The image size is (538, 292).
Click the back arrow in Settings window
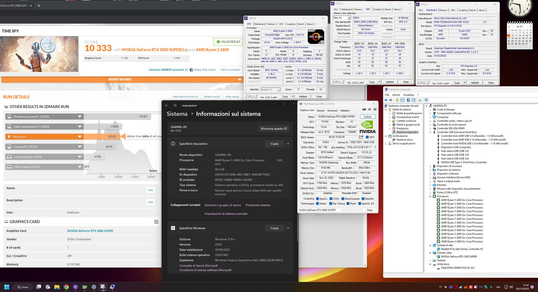pyautogui.click(x=166, y=106)
